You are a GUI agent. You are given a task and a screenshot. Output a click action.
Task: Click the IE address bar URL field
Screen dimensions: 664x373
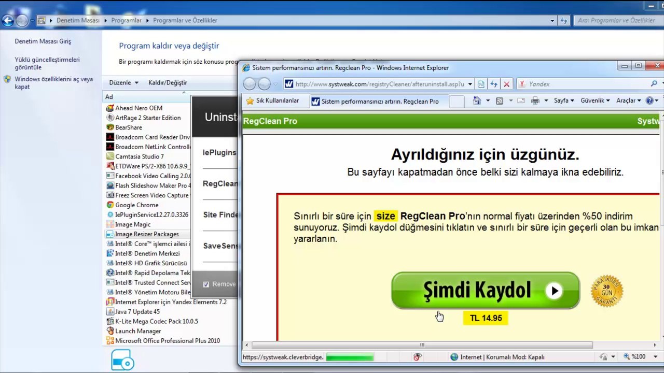pos(380,84)
